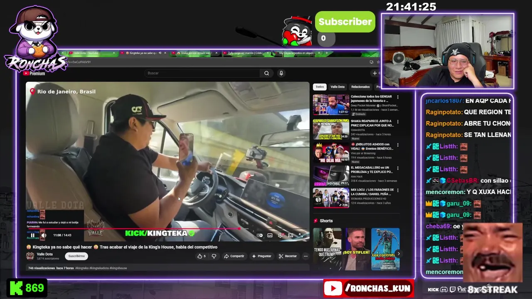Image resolution: width=532 pixels, height=299 pixels.
Task: Select the Valle Dota filter chip
Action: tap(337, 87)
